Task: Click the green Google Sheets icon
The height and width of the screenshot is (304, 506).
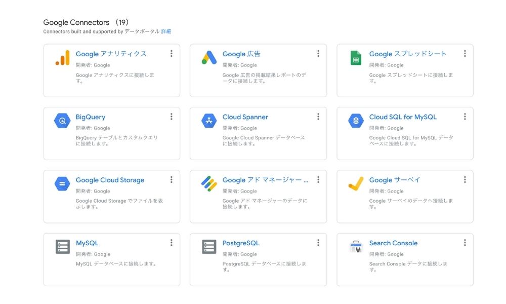Action: click(x=356, y=58)
